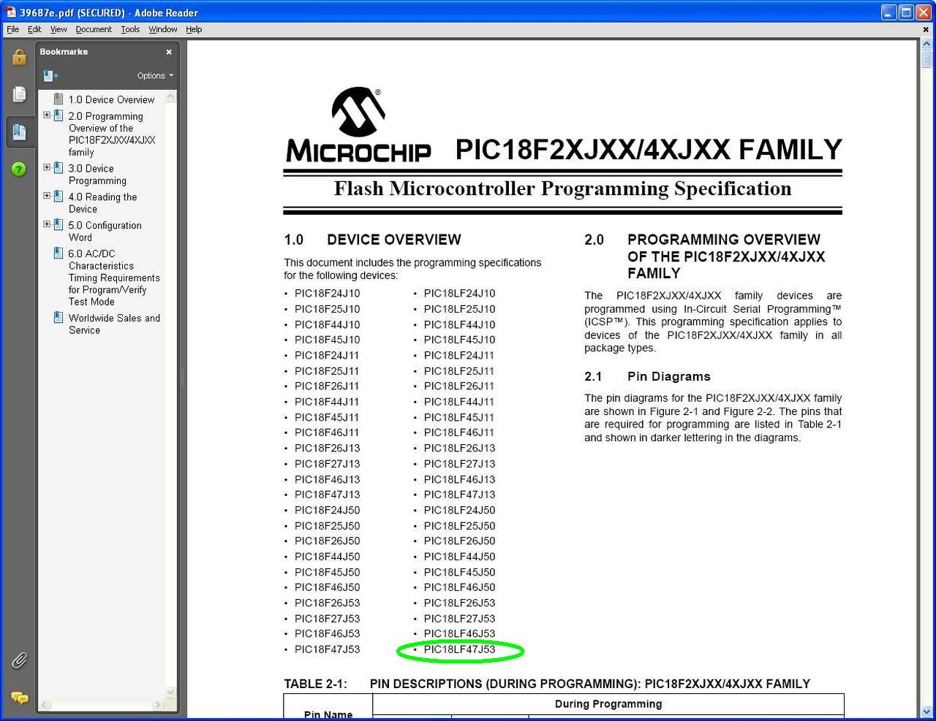Select Worldwide Sales and Service bookmark
The width and height of the screenshot is (936, 721).
click(x=114, y=324)
